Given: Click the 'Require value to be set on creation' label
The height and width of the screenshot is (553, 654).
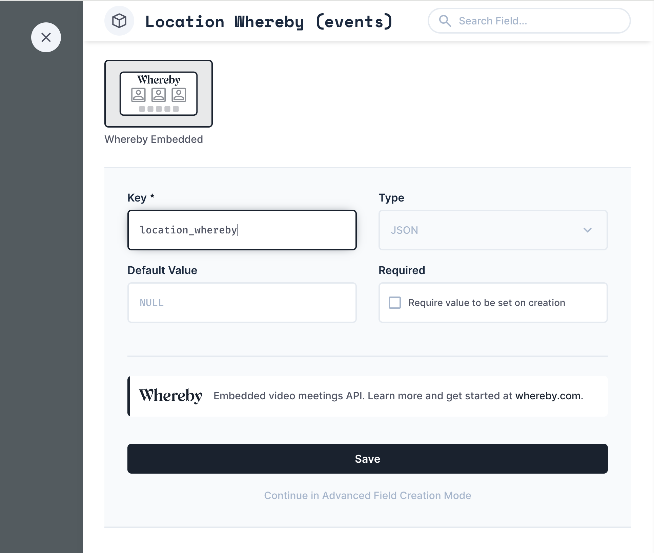Looking at the screenshot, I should (x=487, y=303).
